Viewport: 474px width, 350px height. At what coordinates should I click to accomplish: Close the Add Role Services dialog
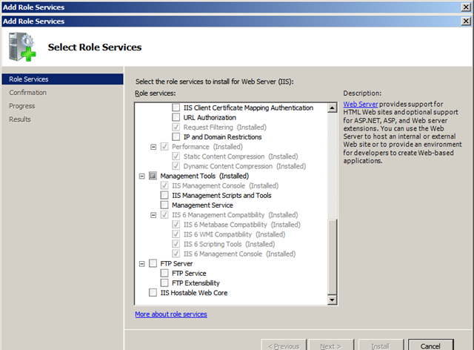[464, 22]
